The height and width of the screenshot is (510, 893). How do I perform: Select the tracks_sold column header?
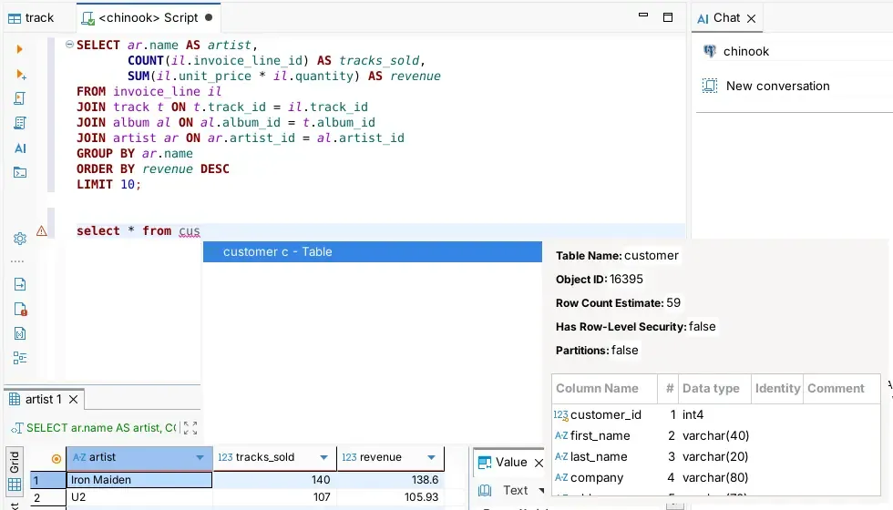point(274,457)
